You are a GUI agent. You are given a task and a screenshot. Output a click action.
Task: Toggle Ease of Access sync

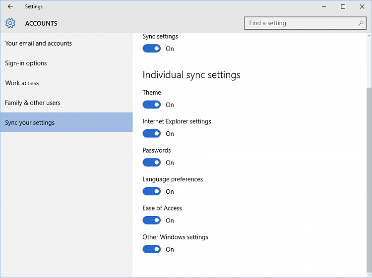click(x=152, y=220)
